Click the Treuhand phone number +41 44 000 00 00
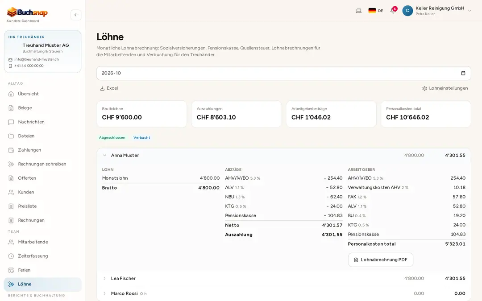Image resolution: width=482 pixels, height=301 pixels. (x=29, y=66)
